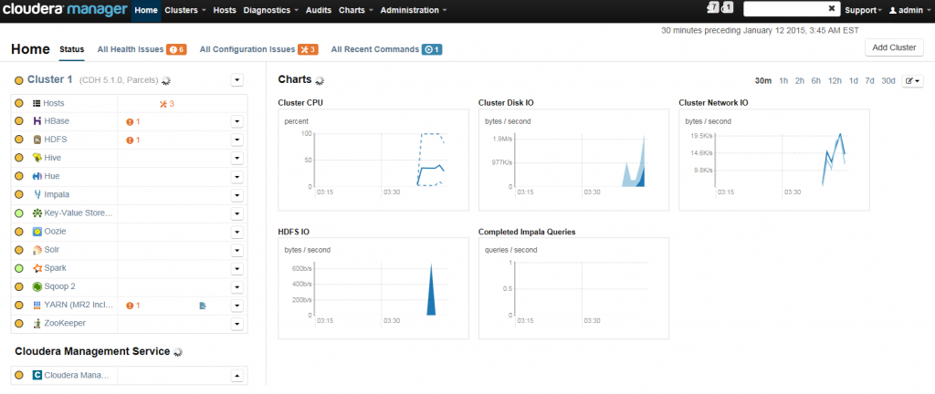This screenshot has width=935, height=394.
Task: View All Configuration Issues
Action: pos(258,49)
